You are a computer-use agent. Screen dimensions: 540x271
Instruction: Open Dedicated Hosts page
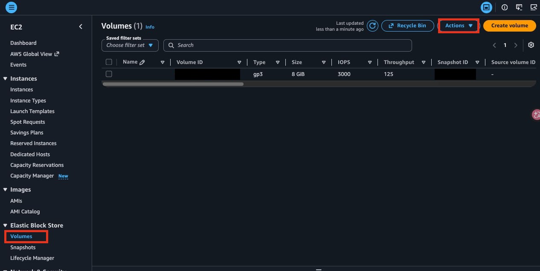coord(30,154)
